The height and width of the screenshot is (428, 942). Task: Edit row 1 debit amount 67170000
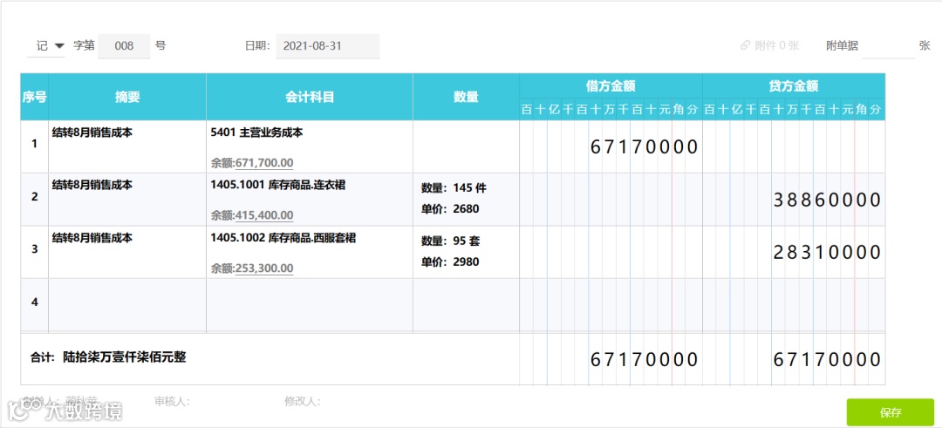(644, 146)
